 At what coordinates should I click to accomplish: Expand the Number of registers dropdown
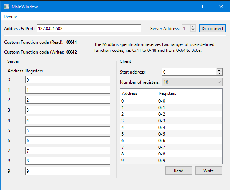(192, 82)
